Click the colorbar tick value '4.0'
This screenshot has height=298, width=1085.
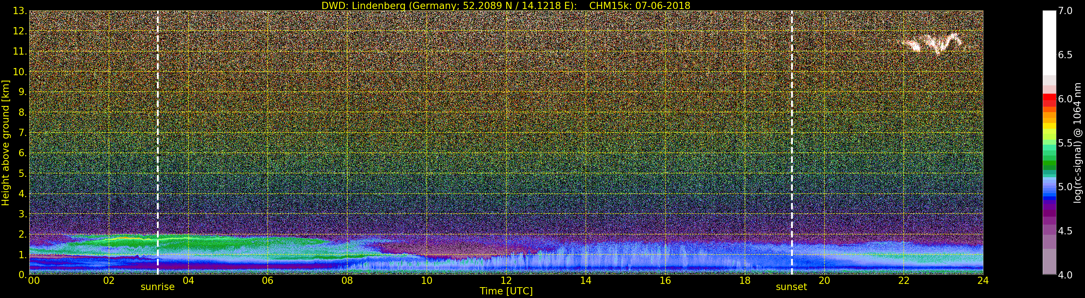click(1065, 275)
